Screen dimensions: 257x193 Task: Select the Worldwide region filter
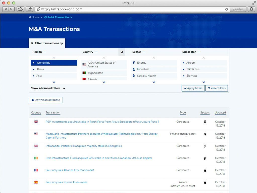(x=54, y=63)
